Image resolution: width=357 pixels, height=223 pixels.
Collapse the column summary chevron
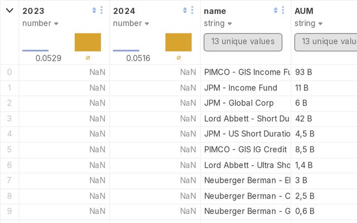pyautogui.click(x=9, y=11)
